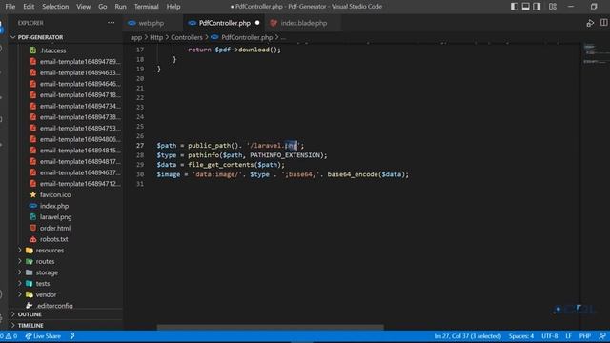This screenshot has height=343, width=610.
Task: Click 'app' in the breadcrumb path
Action: (x=136, y=37)
